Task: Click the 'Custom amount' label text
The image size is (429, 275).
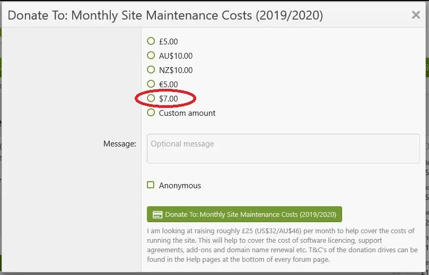Action: [187, 113]
